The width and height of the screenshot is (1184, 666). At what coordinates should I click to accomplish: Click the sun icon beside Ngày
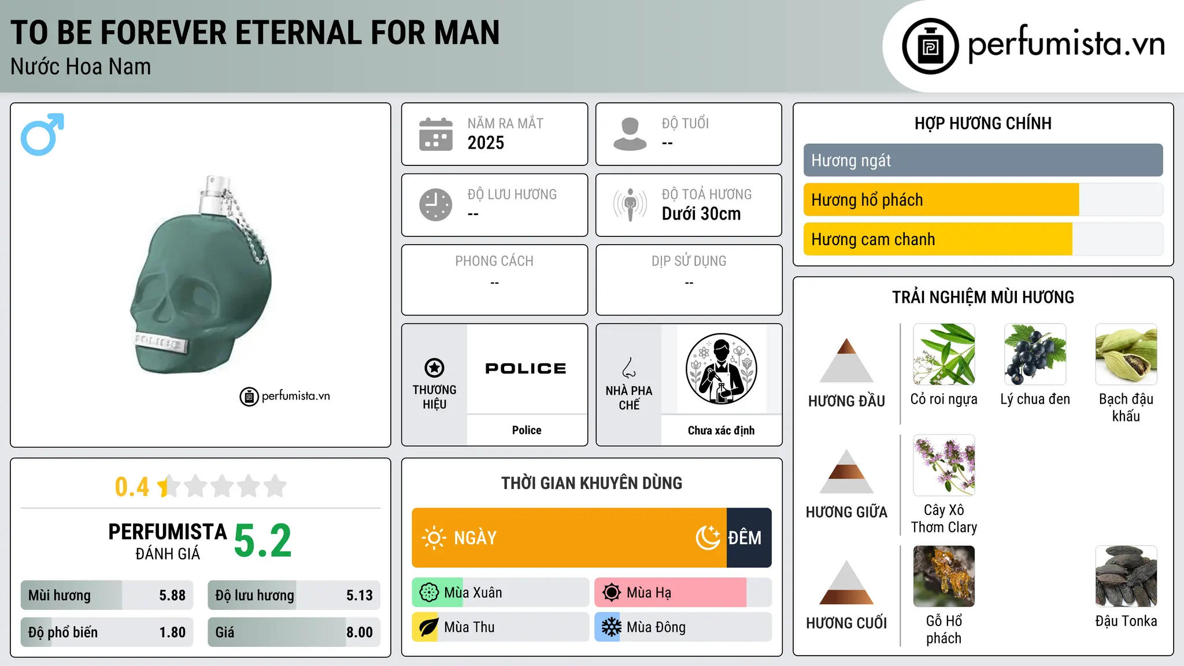[434, 538]
